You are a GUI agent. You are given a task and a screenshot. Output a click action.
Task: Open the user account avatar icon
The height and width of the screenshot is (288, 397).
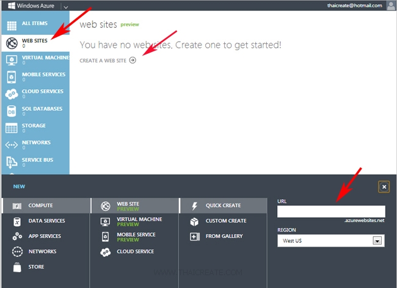[x=391, y=6]
